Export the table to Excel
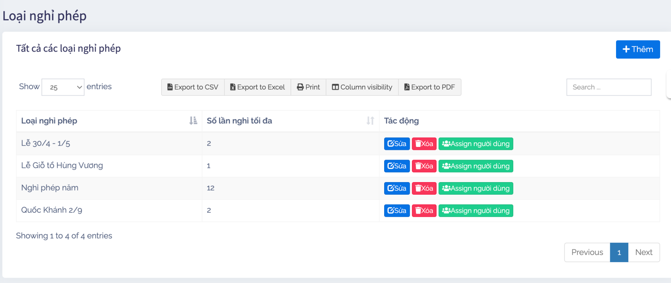The image size is (671, 283). [x=257, y=87]
